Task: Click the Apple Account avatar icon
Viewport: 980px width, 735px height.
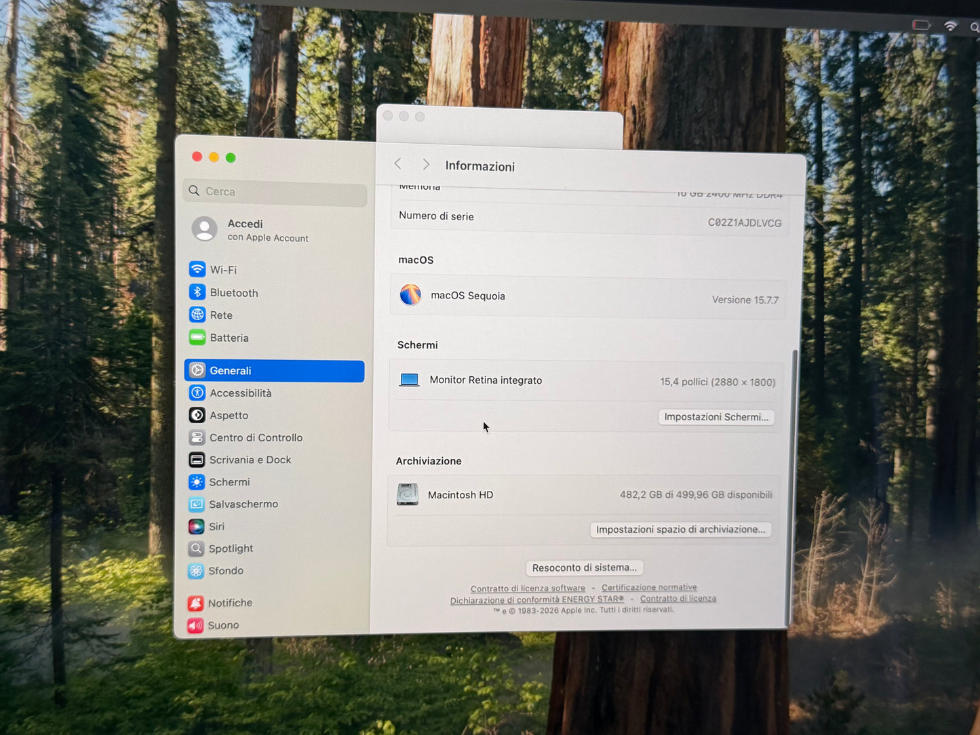Action: point(204,229)
